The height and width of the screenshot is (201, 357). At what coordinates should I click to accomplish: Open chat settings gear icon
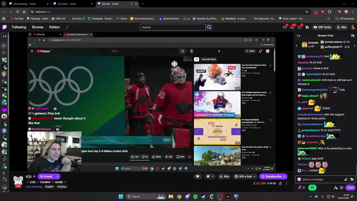[x=341, y=188]
